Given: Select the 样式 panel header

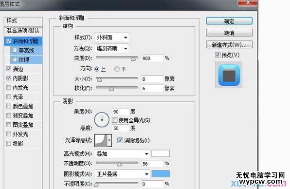Looking at the screenshot, I should click(23, 20).
